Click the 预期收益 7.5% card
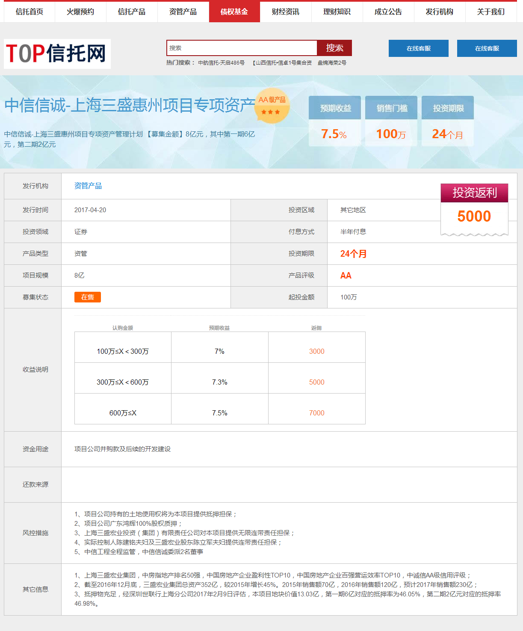Viewport: 523px width, 631px height. 335,121
